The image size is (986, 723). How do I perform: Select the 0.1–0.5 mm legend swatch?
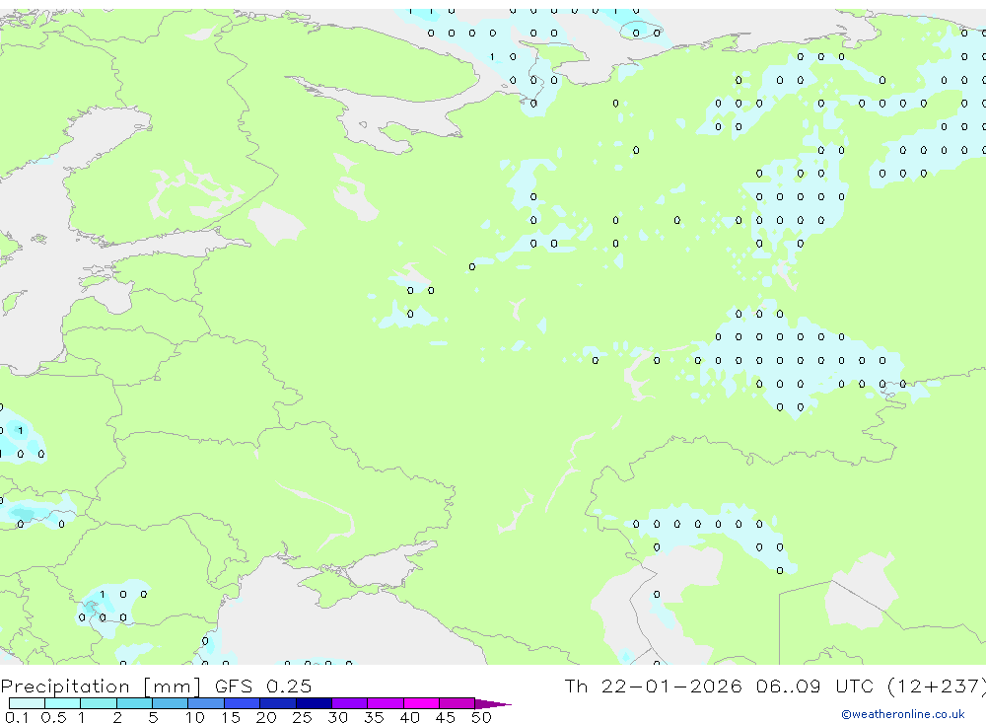tap(27, 703)
